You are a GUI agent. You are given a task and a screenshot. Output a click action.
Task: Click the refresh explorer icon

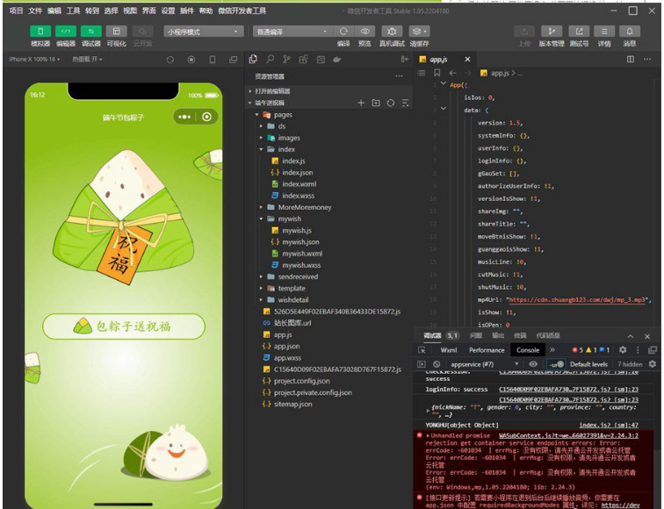[x=390, y=104]
